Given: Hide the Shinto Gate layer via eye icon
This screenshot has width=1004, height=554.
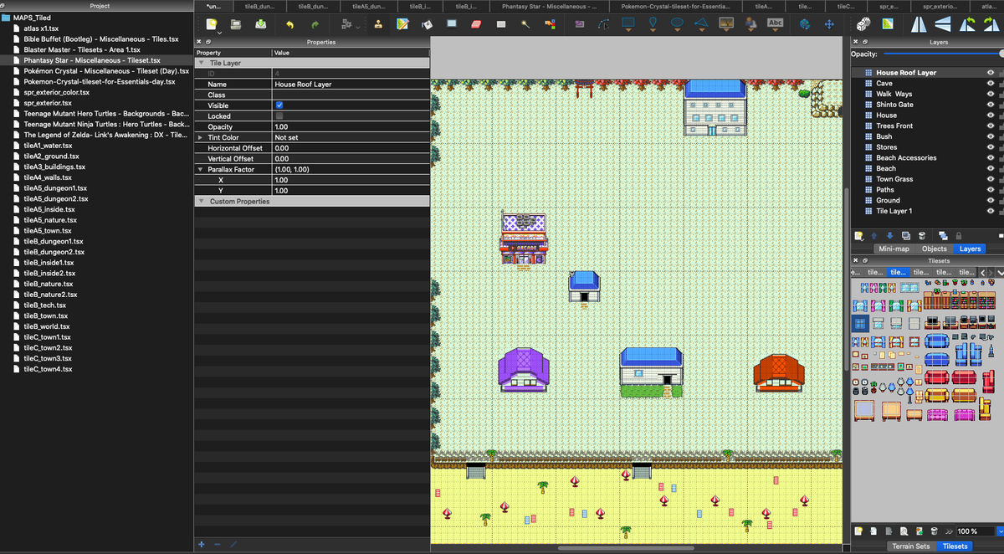Looking at the screenshot, I should click(x=991, y=105).
